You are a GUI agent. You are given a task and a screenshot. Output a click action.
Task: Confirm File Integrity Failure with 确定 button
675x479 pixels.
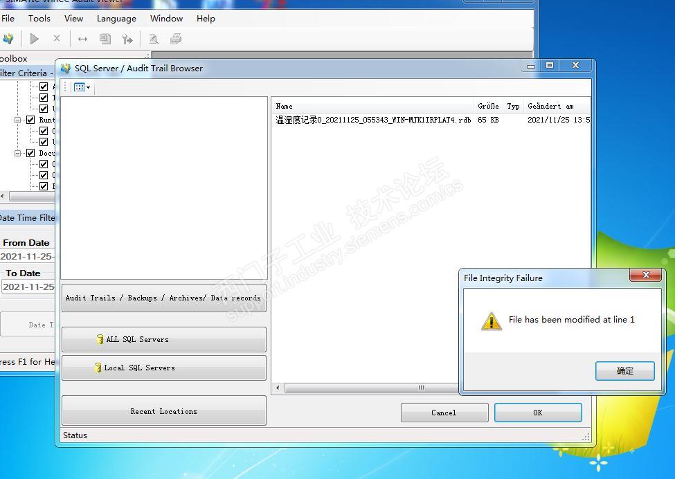click(625, 370)
